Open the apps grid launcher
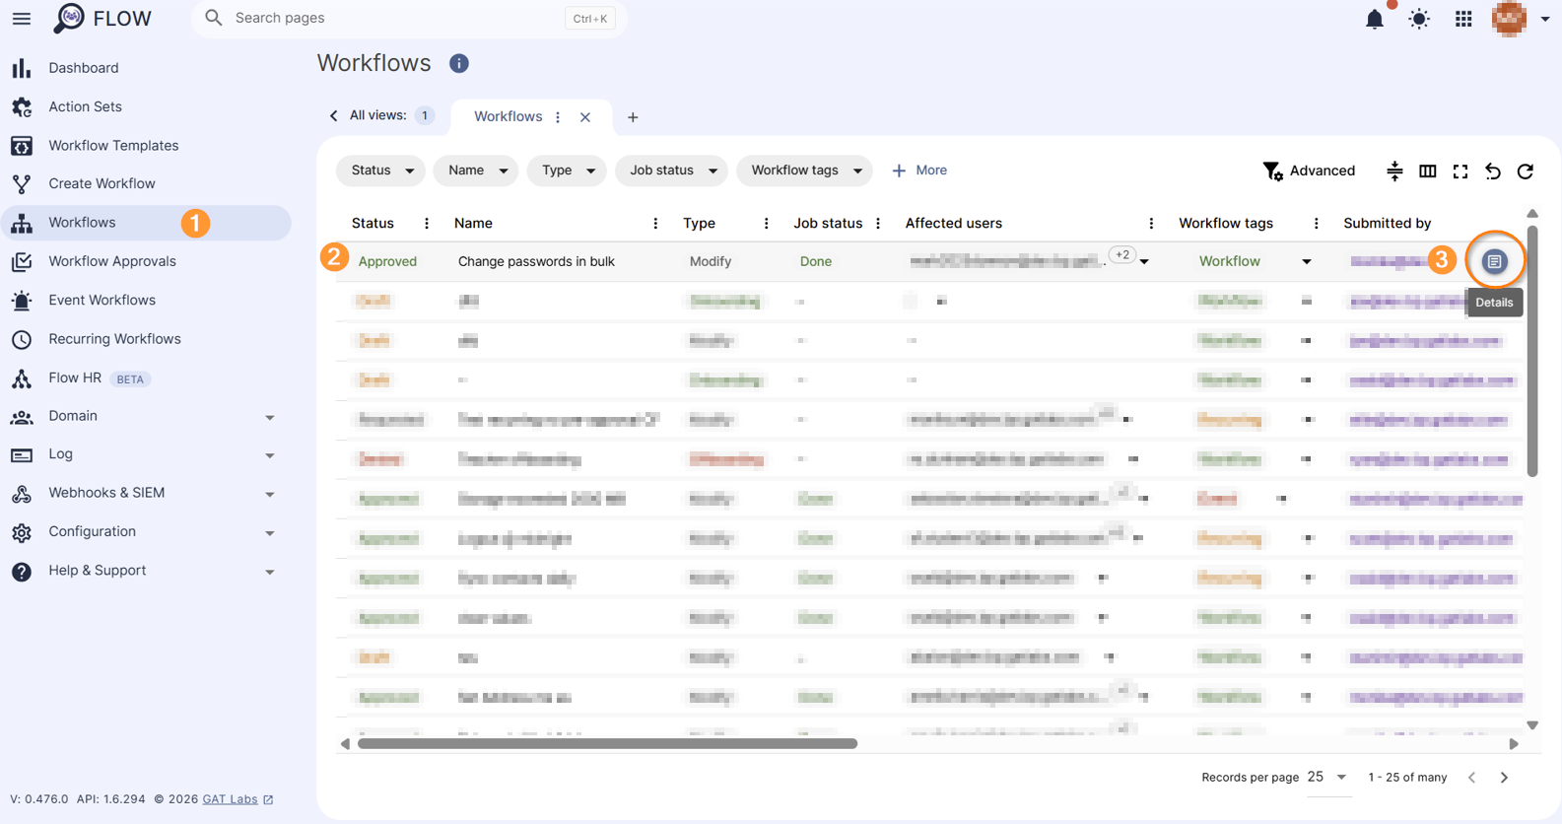The height and width of the screenshot is (824, 1562). (x=1463, y=19)
